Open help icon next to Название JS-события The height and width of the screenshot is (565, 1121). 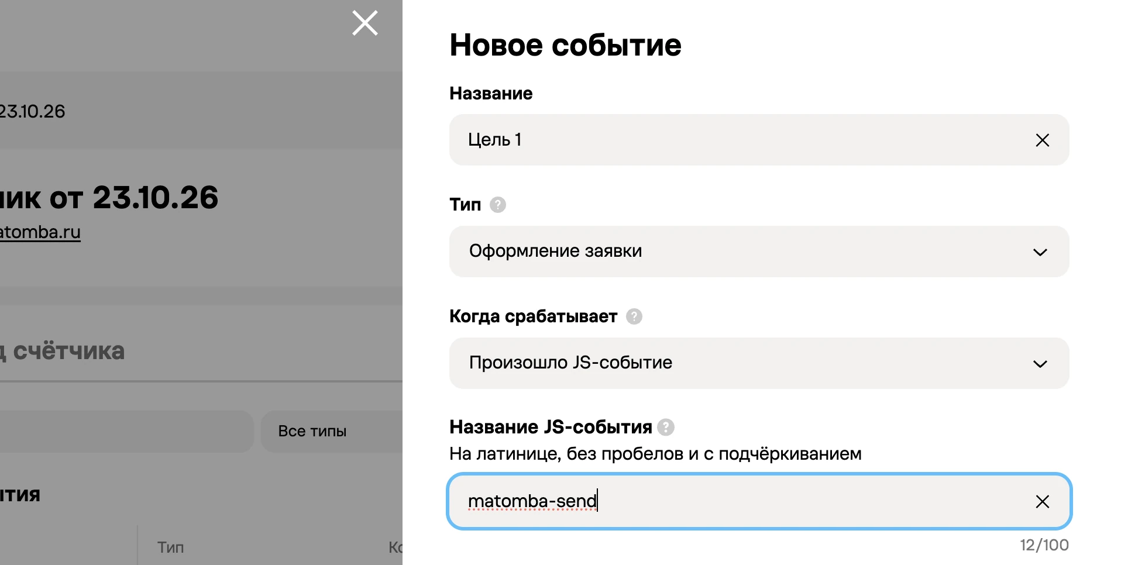pos(666,428)
